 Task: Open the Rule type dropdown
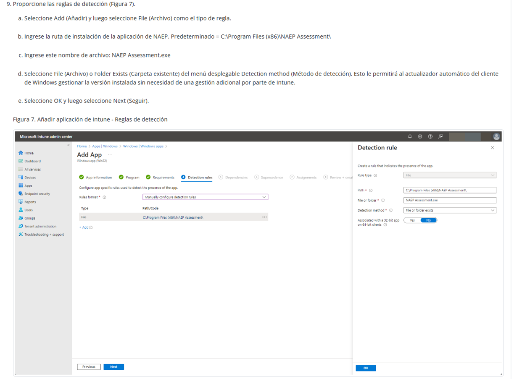click(x=449, y=175)
